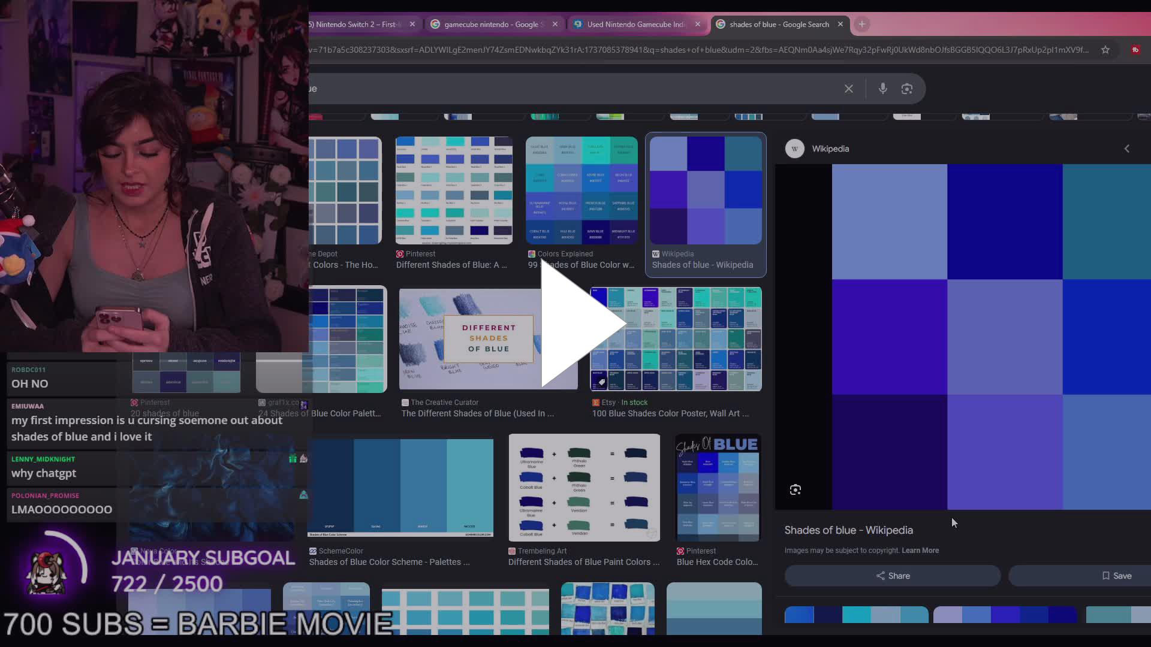The width and height of the screenshot is (1151, 647).
Task: Close the shades of blue tab
Action: (840, 25)
